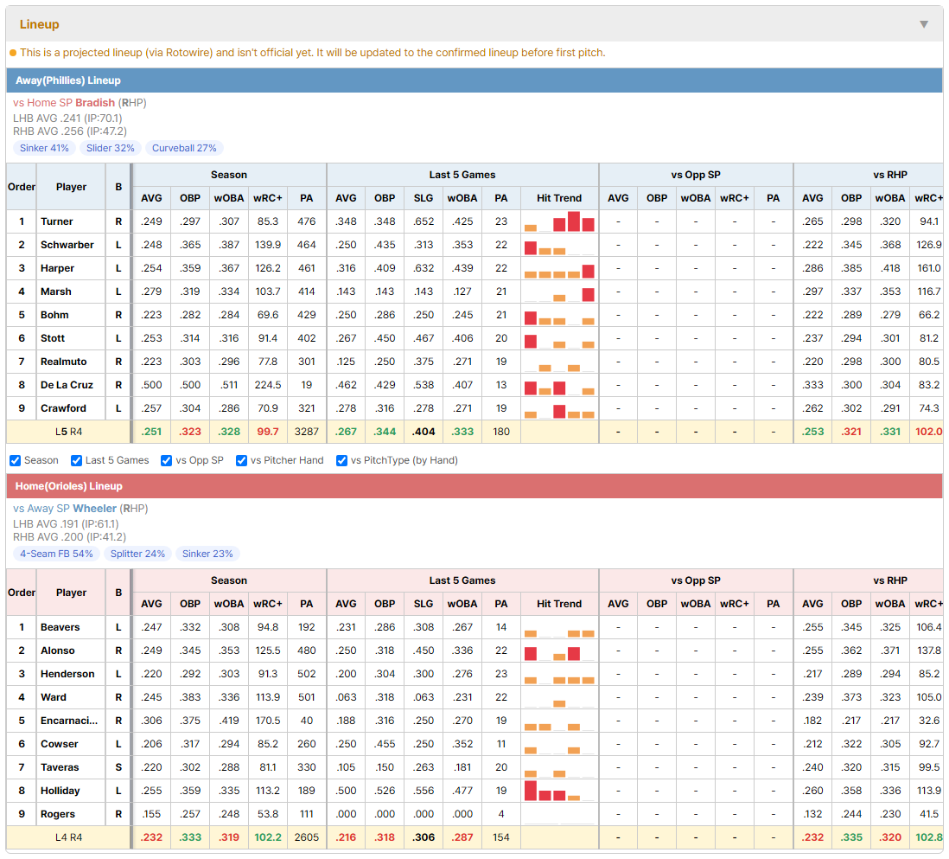Click Harper's hit trend chart
949x859 pixels.
(559, 268)
